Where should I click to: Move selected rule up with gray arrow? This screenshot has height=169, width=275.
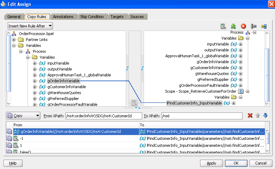258,116
